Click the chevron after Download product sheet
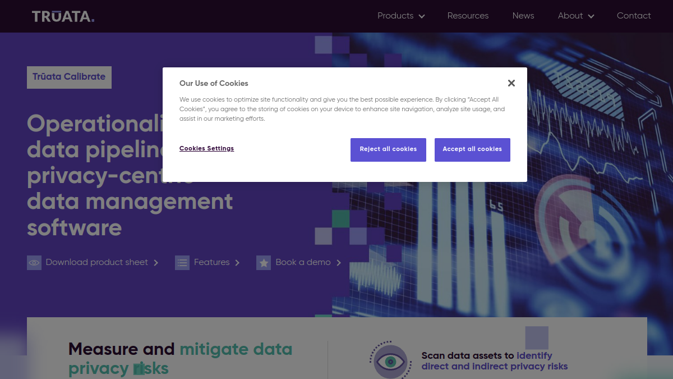 (x=156, y=263)
